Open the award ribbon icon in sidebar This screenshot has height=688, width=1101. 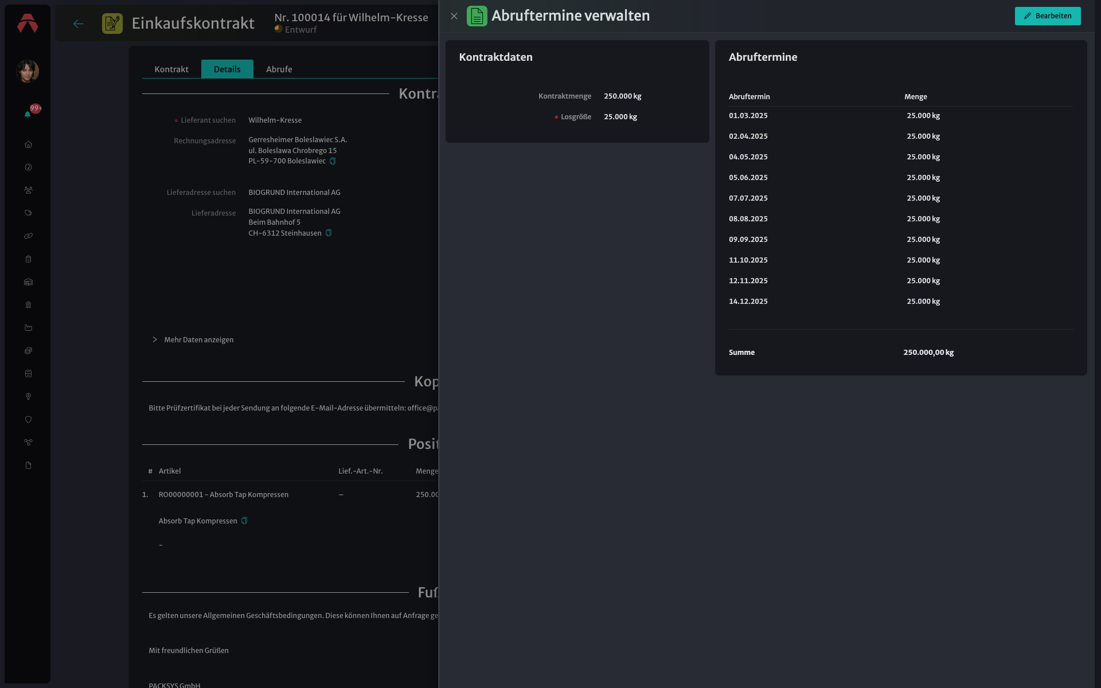(28, 305)
